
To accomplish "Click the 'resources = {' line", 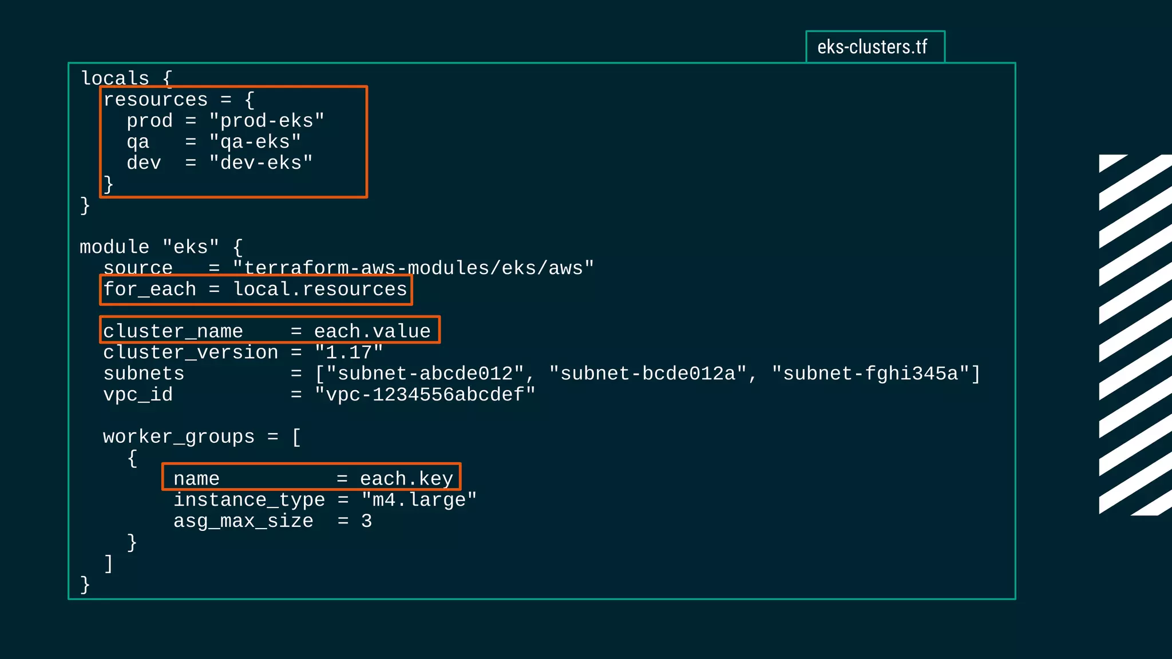I will (179, 100).
